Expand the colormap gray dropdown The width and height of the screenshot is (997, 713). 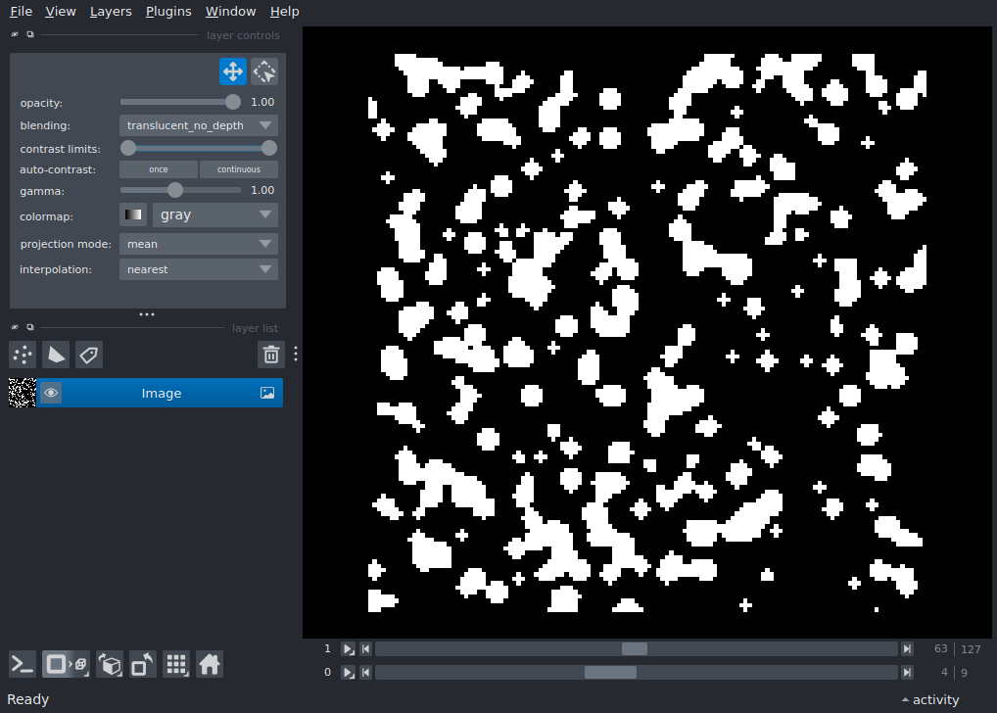pos(215,214)
